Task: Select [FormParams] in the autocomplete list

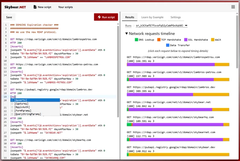Action: click(35, 111)
